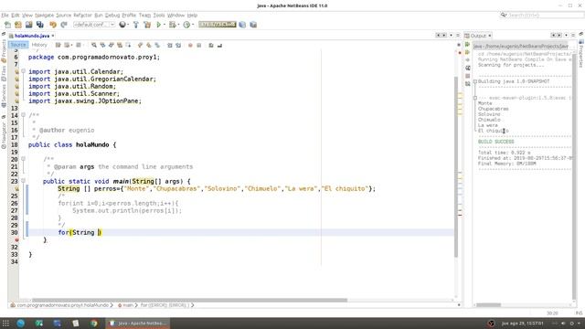Open the Debug menu
The width and height of the screenshot is (585, 329).
pyautogui.click(x=112, y=16)
